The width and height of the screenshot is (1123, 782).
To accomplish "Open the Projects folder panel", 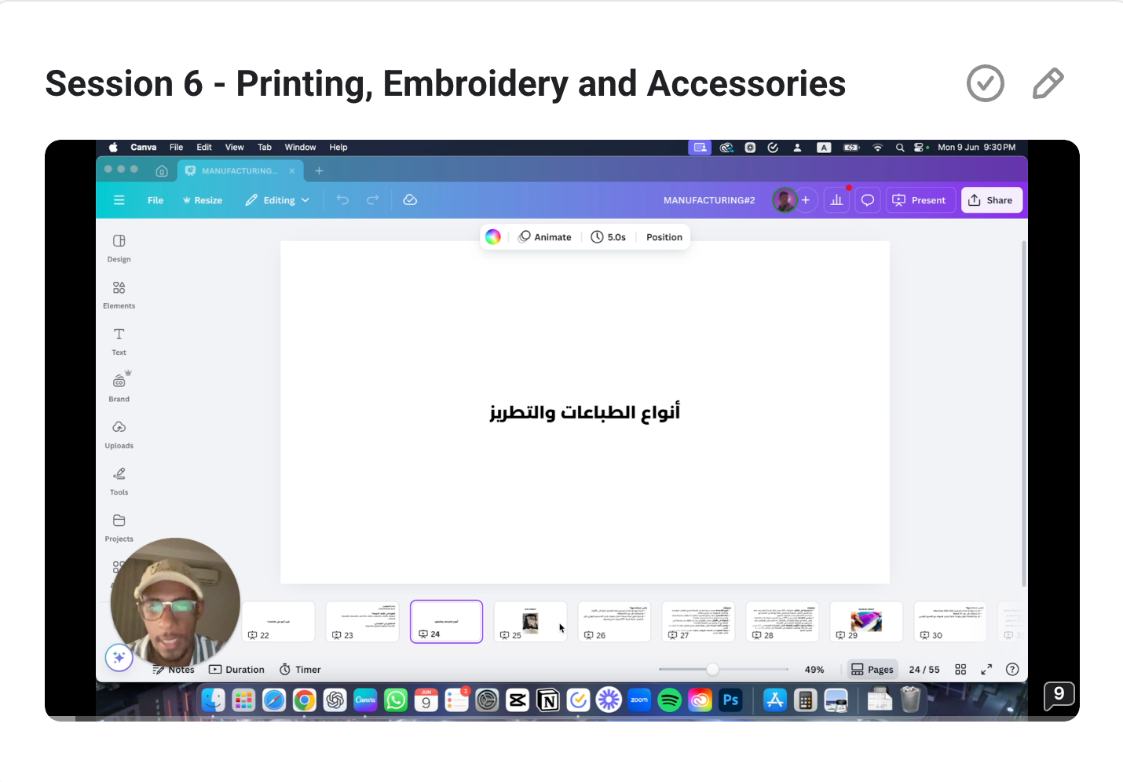I will (119, 528).
